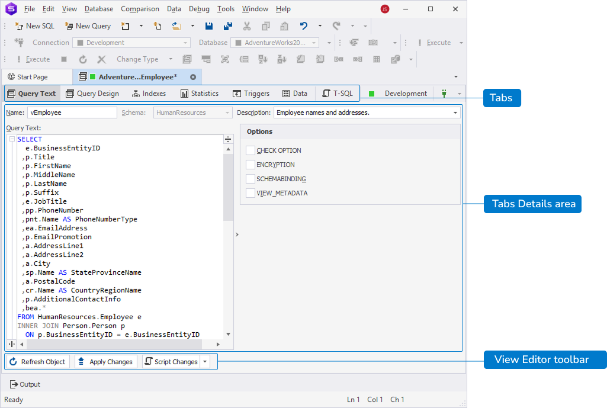This screenshot has height=408, width=607.
Task: Click the Cut scissors icon
Action: [x=246, y=26]
